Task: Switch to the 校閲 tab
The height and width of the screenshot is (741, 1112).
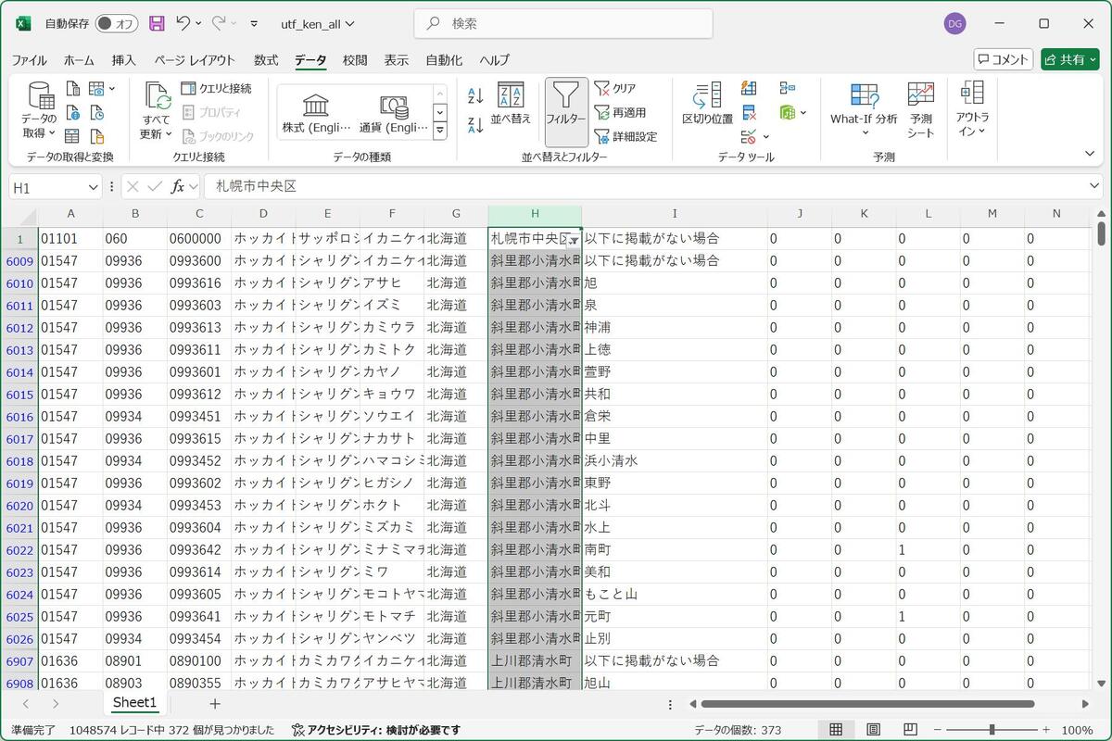Action: 355,60
